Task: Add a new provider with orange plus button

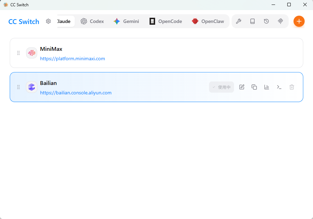Action: (x=299, y=21)
